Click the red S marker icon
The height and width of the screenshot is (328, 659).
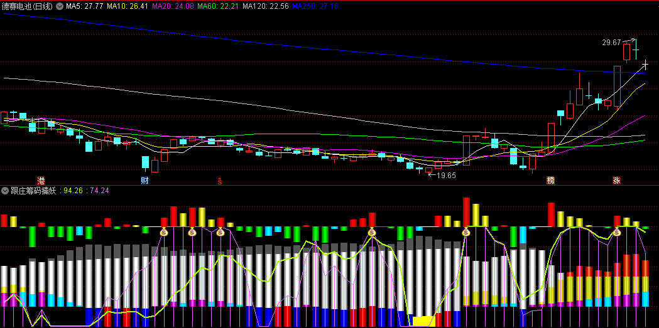click(x=219, y=181)
